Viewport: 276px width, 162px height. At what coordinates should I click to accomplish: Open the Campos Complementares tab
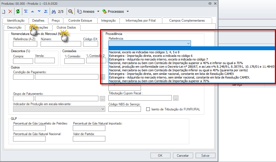187,21
